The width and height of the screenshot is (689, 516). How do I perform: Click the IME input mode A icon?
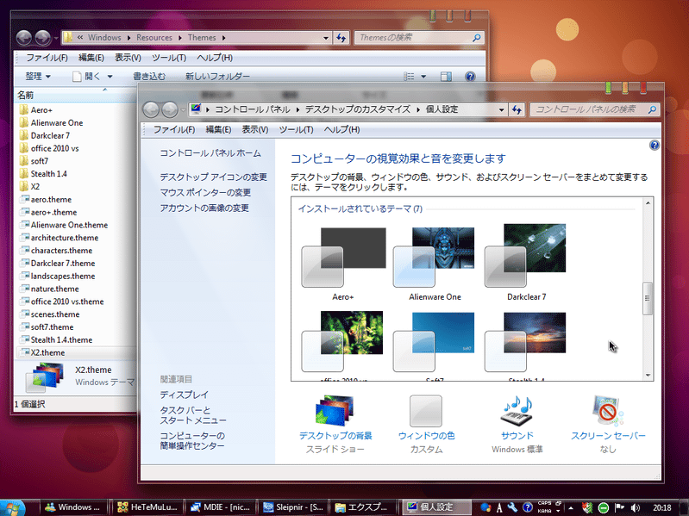coord(499,508)
